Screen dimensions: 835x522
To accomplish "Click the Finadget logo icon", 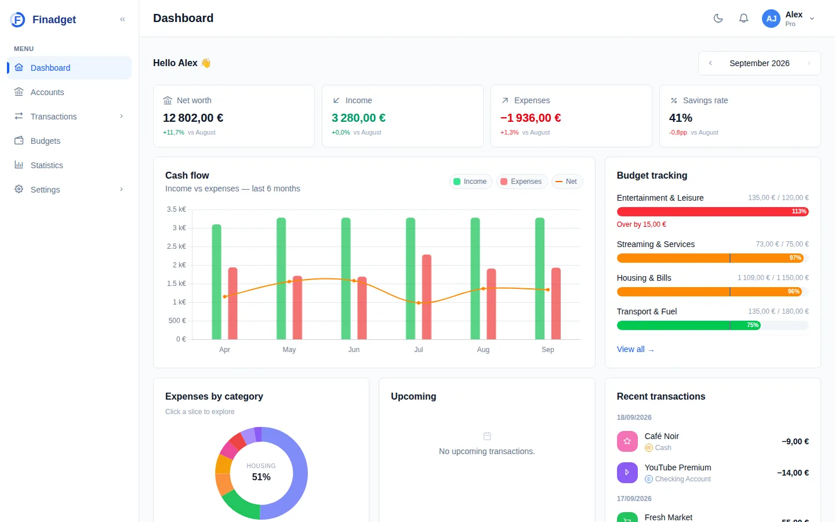I will (x=17, y=20).
